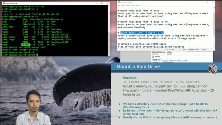Click 'Windows (CRLF)' in Notepad status bar

[193, 50]
